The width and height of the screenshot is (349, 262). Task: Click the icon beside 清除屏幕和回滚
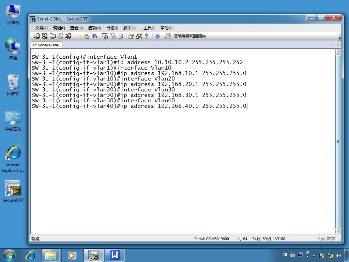click(168, 36)
